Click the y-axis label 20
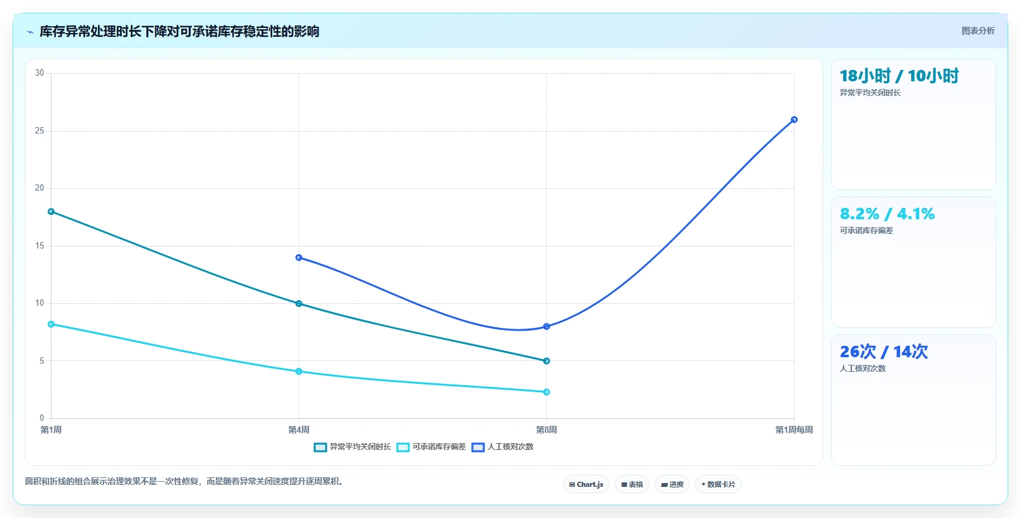This screenshot has width=1021, height=518. tap(40, 188)
